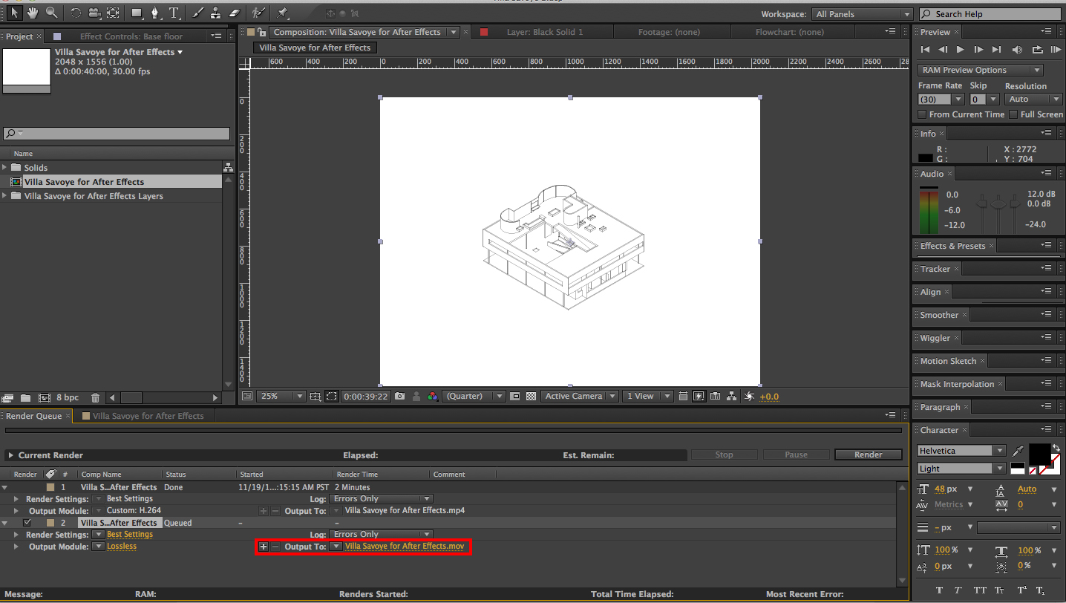The image size is (1066, 603).
Task: Create a new composition icon in Project panel
Action: pyautogui.click(x=45, y=398)
